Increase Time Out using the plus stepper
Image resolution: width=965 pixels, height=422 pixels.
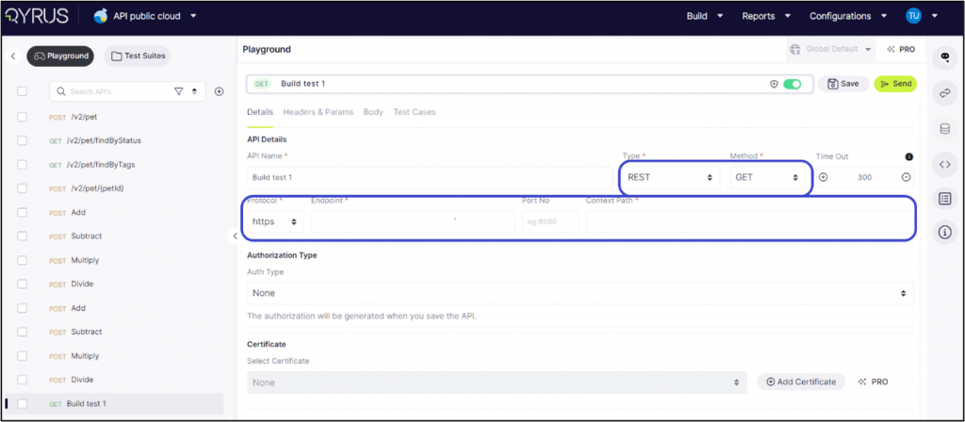click(823, 177)
